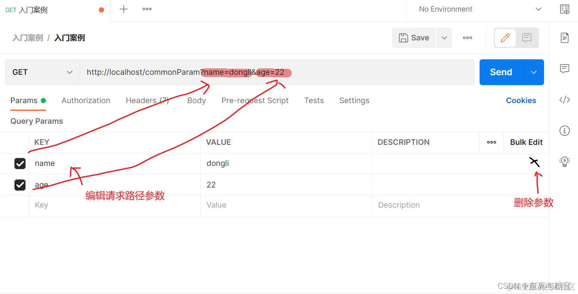Open params table column options ellipsis
The height and width of the screenshot is (294, 578).
pos(492,142)
